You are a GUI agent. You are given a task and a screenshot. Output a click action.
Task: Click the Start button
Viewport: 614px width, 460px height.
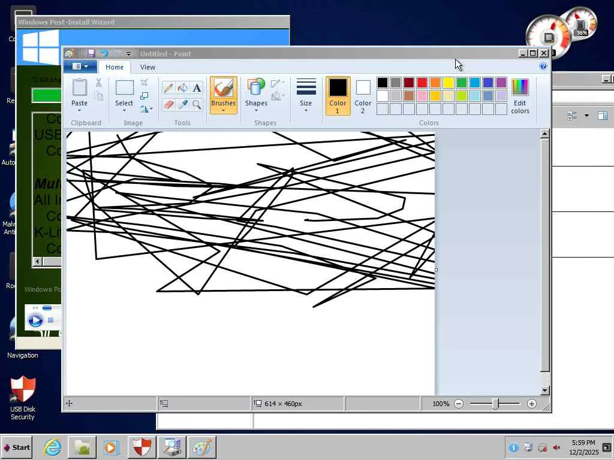[17, 447]
